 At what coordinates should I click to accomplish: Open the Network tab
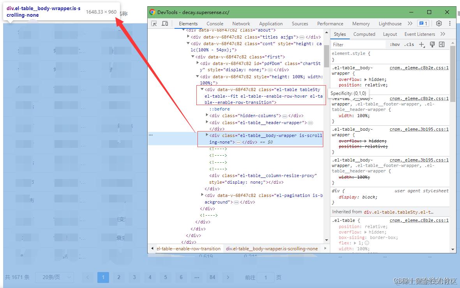[x=241, y=24]
